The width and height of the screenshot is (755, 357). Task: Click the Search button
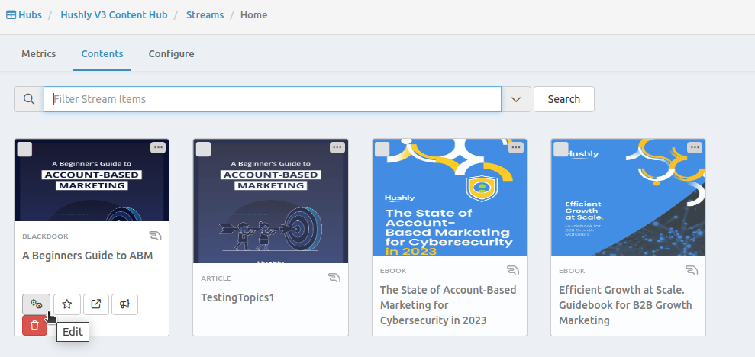point(564,99)
